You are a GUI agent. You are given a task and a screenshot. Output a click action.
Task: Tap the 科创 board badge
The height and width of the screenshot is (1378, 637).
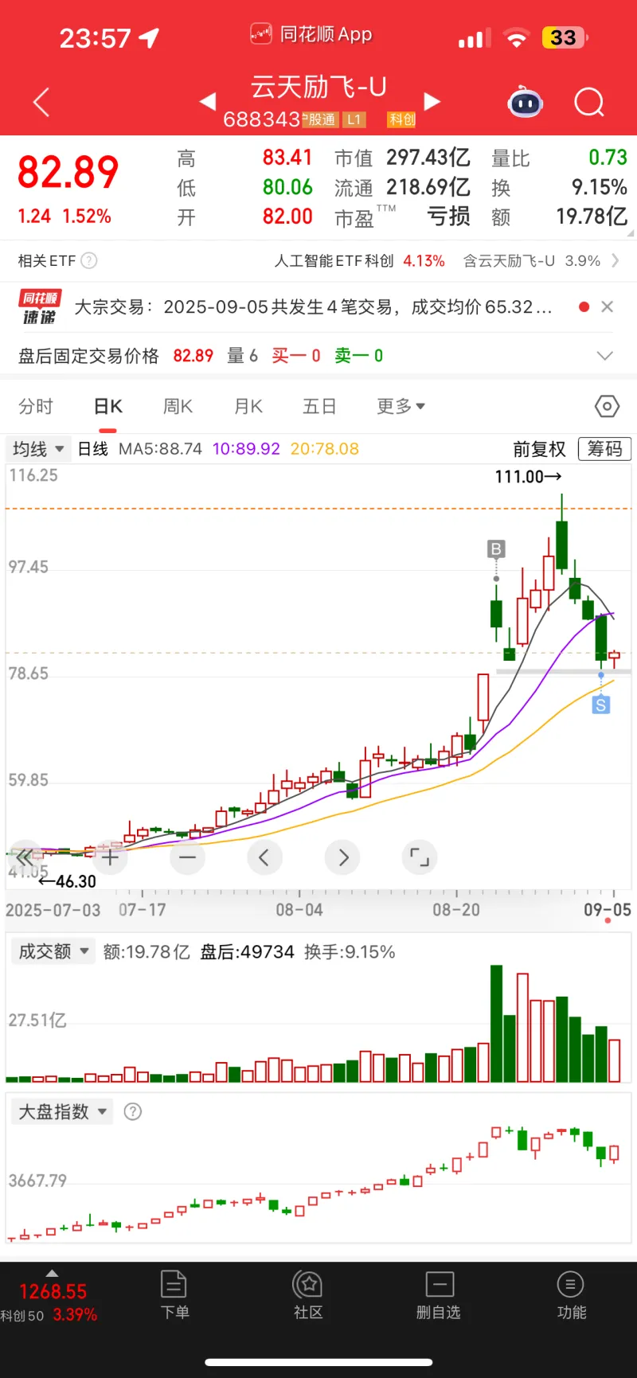[x=402, y=119]
